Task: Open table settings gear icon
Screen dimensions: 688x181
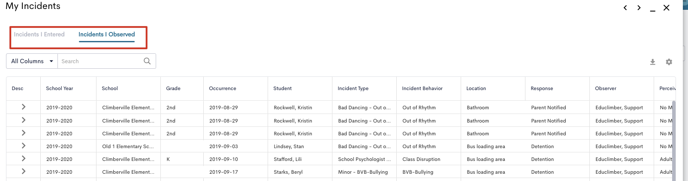Action: [669, 62]
